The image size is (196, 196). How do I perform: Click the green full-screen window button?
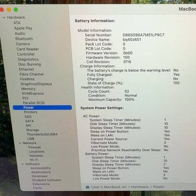tap(16, 10)
